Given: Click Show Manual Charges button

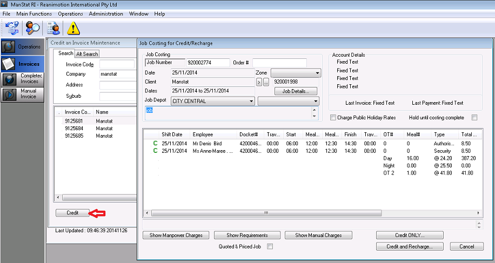Looking at the screenshot, I should click(x=318, y=235).
